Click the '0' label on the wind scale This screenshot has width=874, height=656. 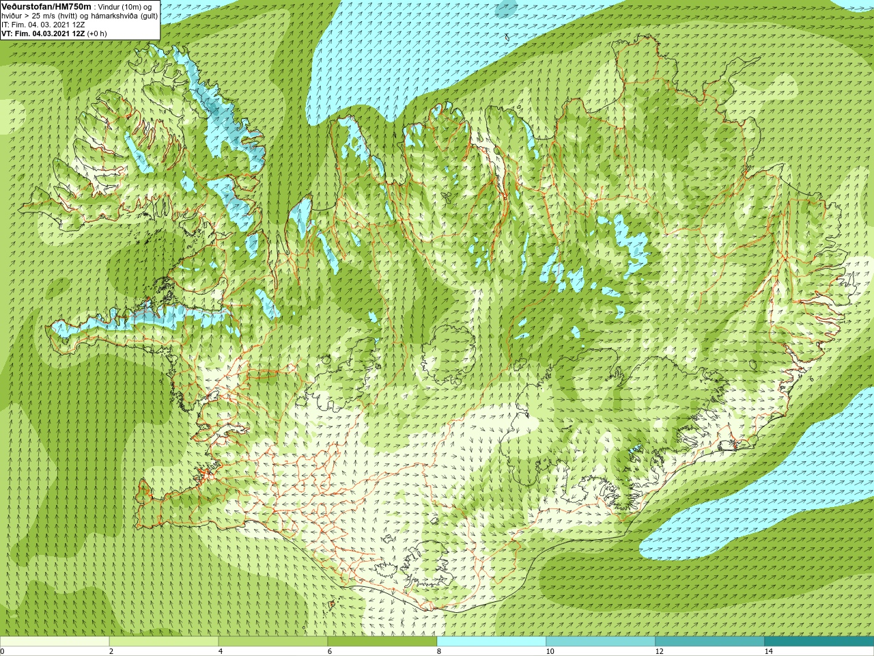click(3, 651)
